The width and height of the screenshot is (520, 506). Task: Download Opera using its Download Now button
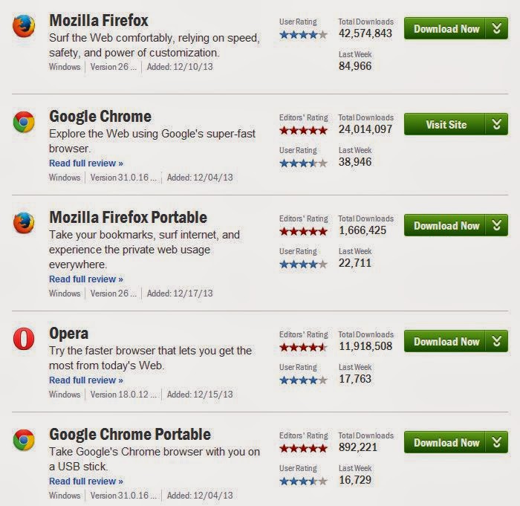coord(446,341)
